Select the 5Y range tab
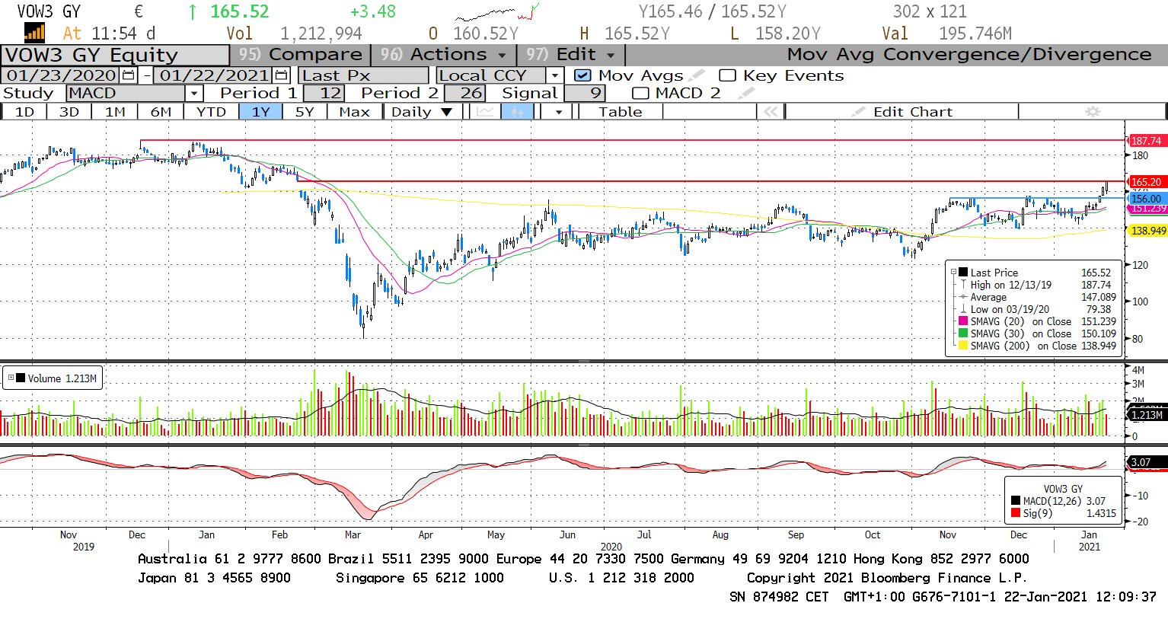The width and height of the screenshot is (1168, 619). tap(305, 112)
